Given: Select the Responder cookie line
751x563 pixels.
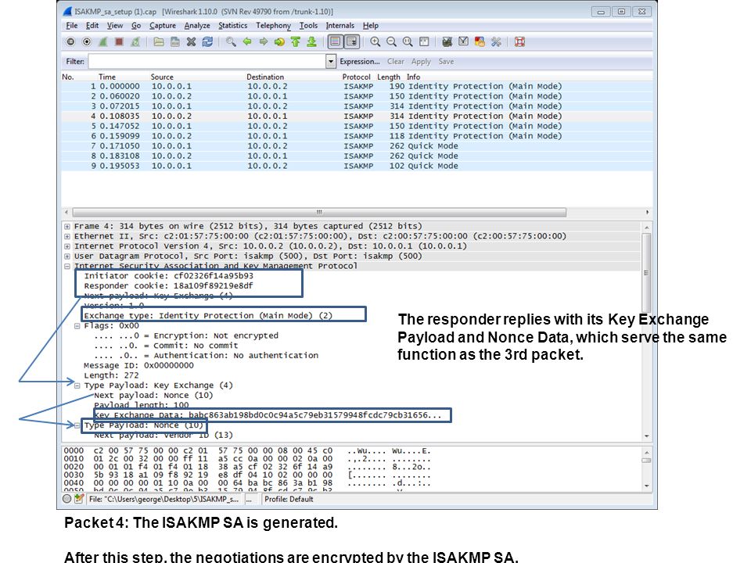Looking at the screenshot, I should pyautogui.click(x=169, y=286).
